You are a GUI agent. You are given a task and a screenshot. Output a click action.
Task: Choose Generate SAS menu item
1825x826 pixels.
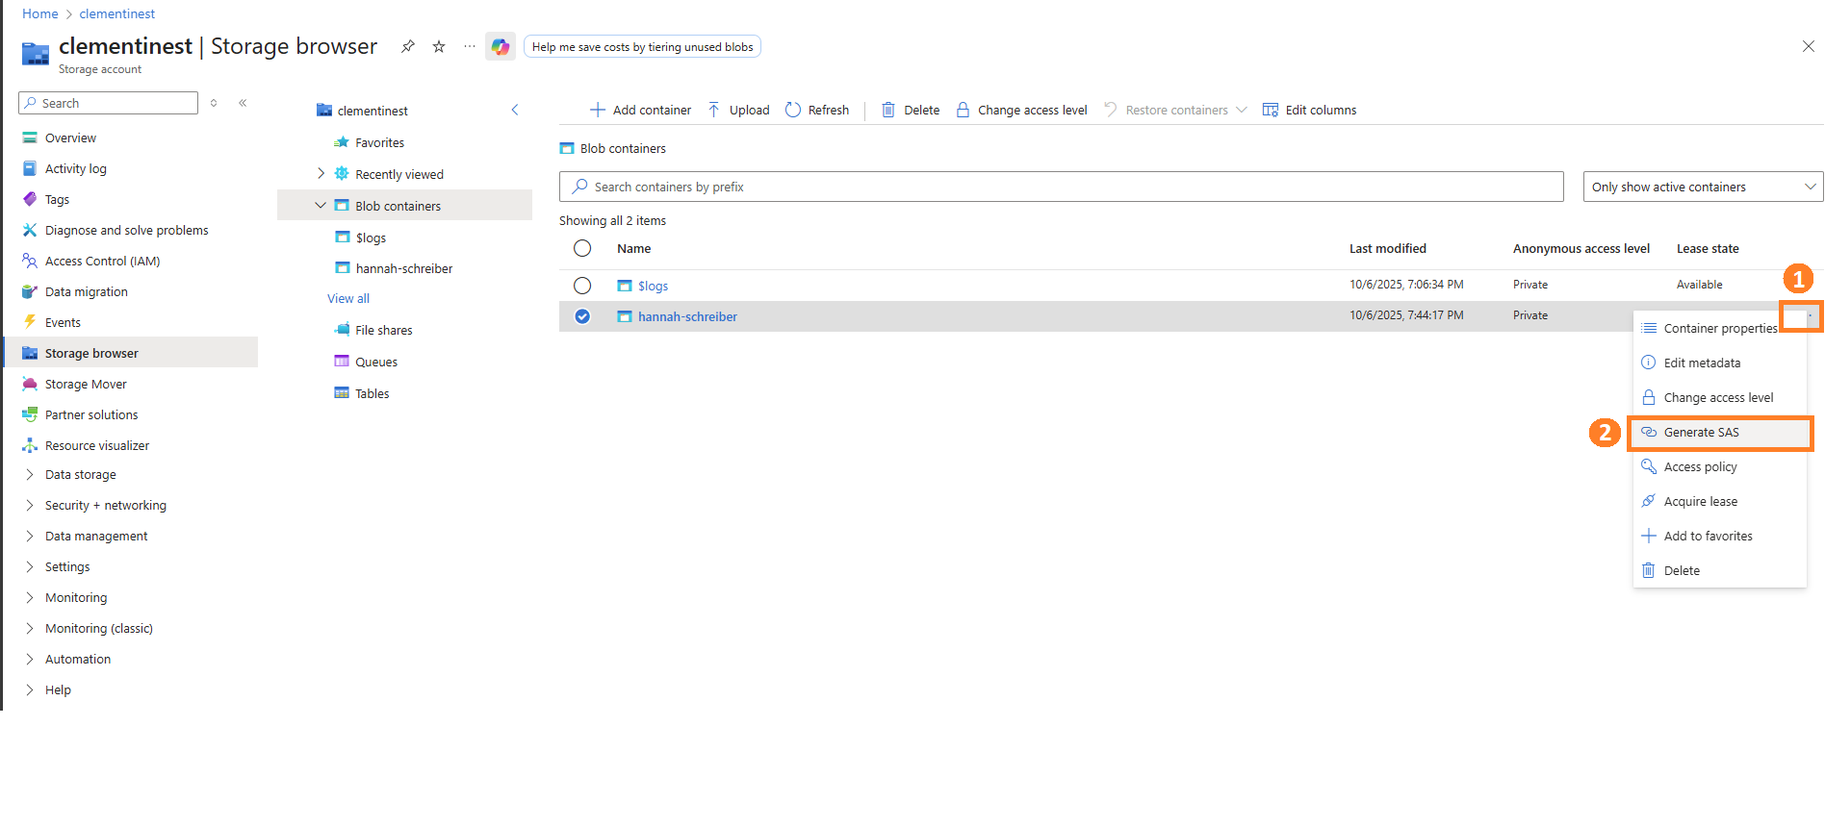tap(1720, 432)
